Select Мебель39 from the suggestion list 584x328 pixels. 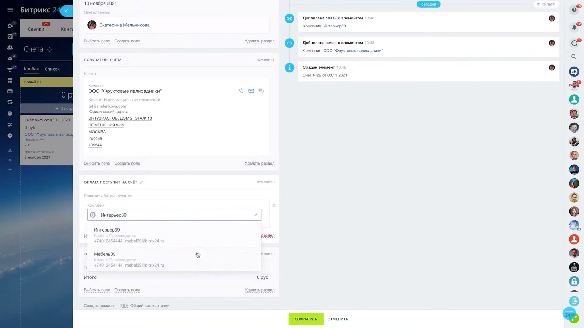[174, 259]
